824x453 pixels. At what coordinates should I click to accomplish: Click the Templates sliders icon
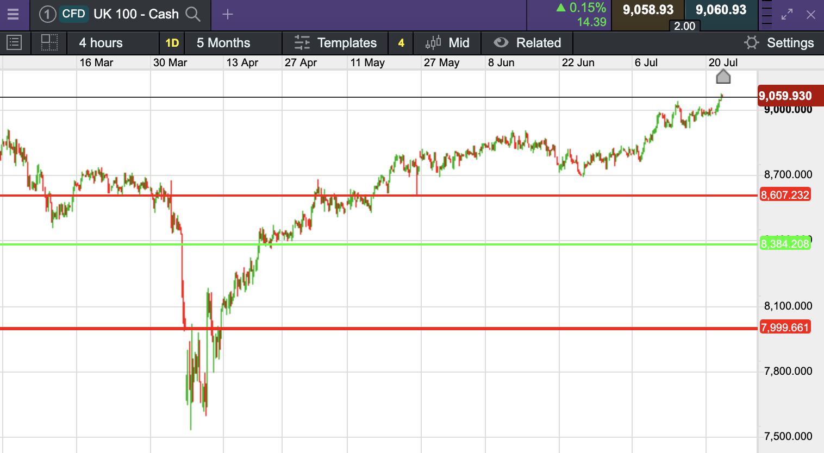coord(302,42)
